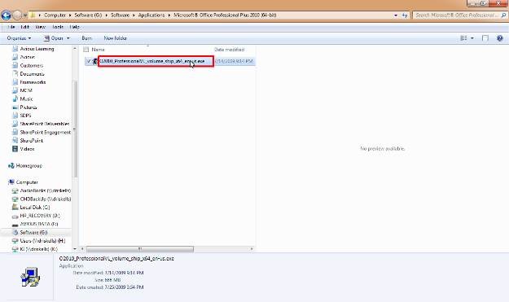Select SharePoint Engagement library
The height and width of the screenshot is (302, 509).
[46, 133]
